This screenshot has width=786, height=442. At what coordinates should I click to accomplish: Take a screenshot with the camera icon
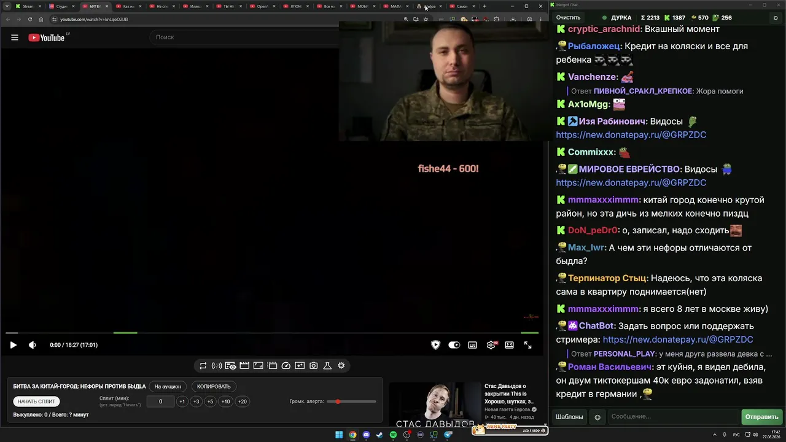[x=314, y=366]
